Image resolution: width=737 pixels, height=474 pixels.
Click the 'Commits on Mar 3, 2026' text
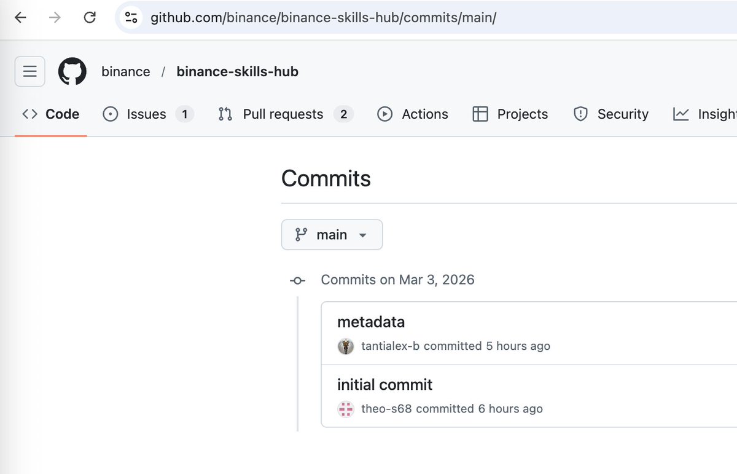[x=398, y=280]
